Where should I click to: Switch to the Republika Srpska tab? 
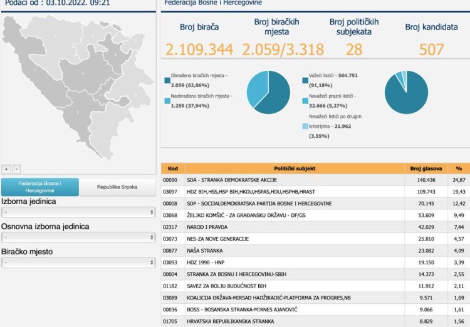click(118, 187)
